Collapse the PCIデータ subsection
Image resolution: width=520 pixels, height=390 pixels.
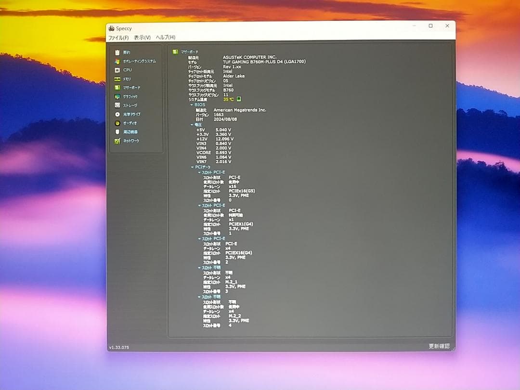[193, 167]
